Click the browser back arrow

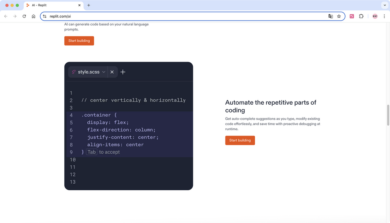pyautogui.click(x=6, y=16)
